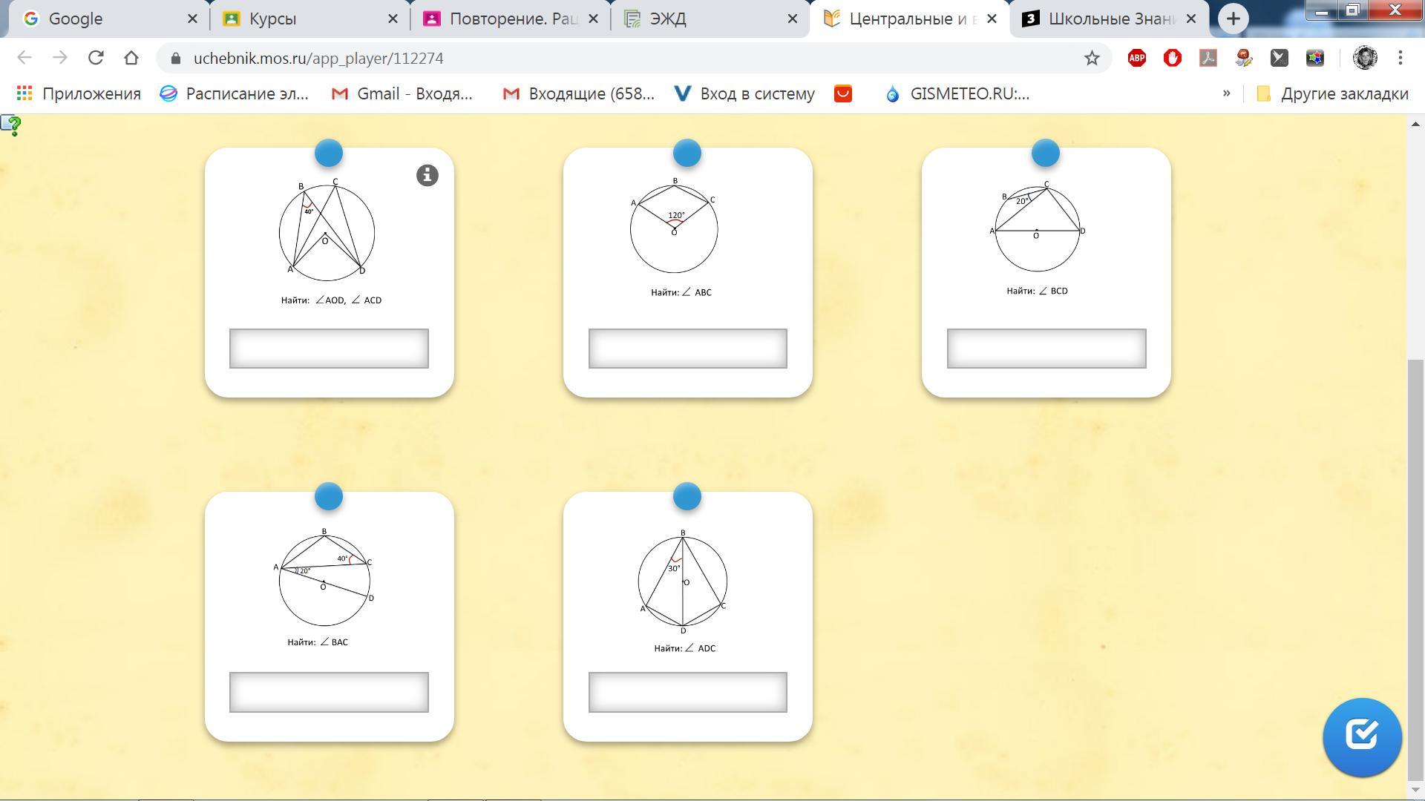Click answer field for angle ABC
The image size is (1425, 801).
[x=687, y=349]
